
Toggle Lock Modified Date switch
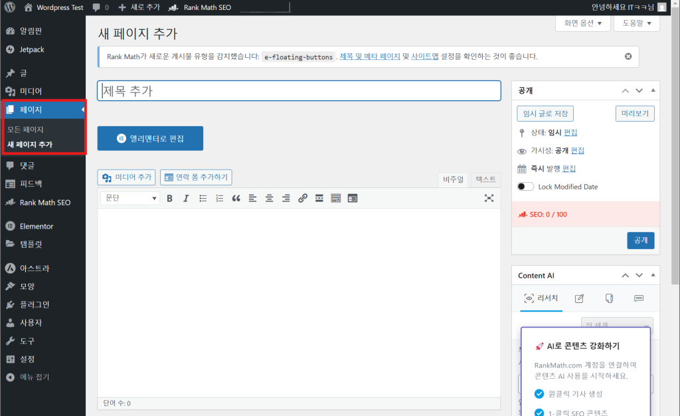tap(525, 187)
